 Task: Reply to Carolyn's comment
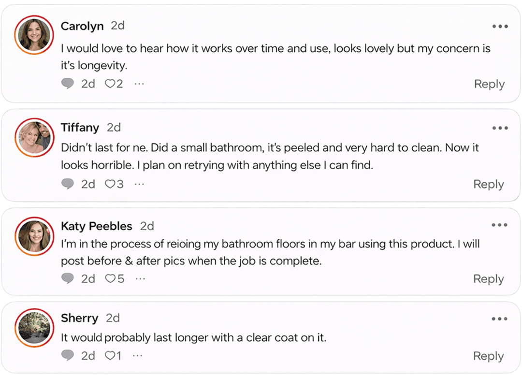(489, 84)
